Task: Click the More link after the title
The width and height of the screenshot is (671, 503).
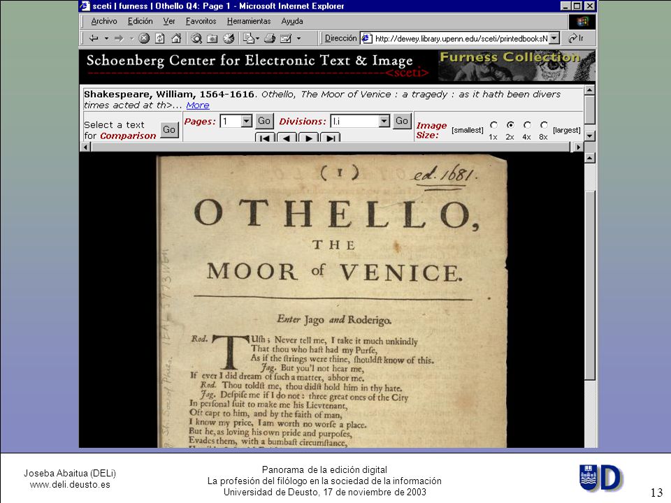Action: [x=198, y=105]
